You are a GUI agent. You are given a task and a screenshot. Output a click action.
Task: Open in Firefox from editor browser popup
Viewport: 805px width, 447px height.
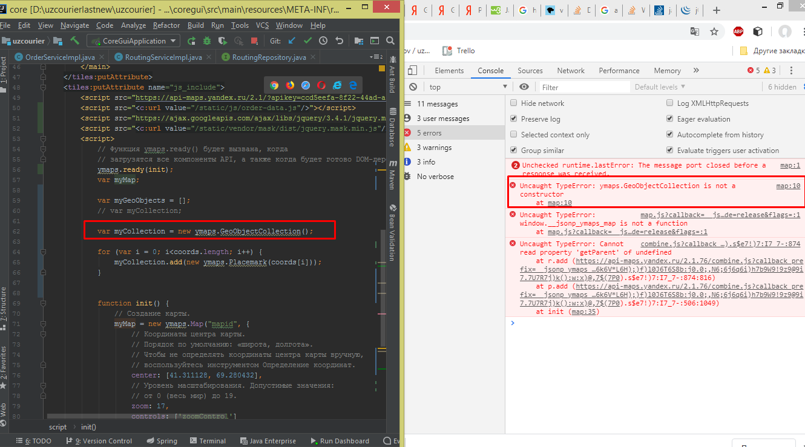point(290,85)
